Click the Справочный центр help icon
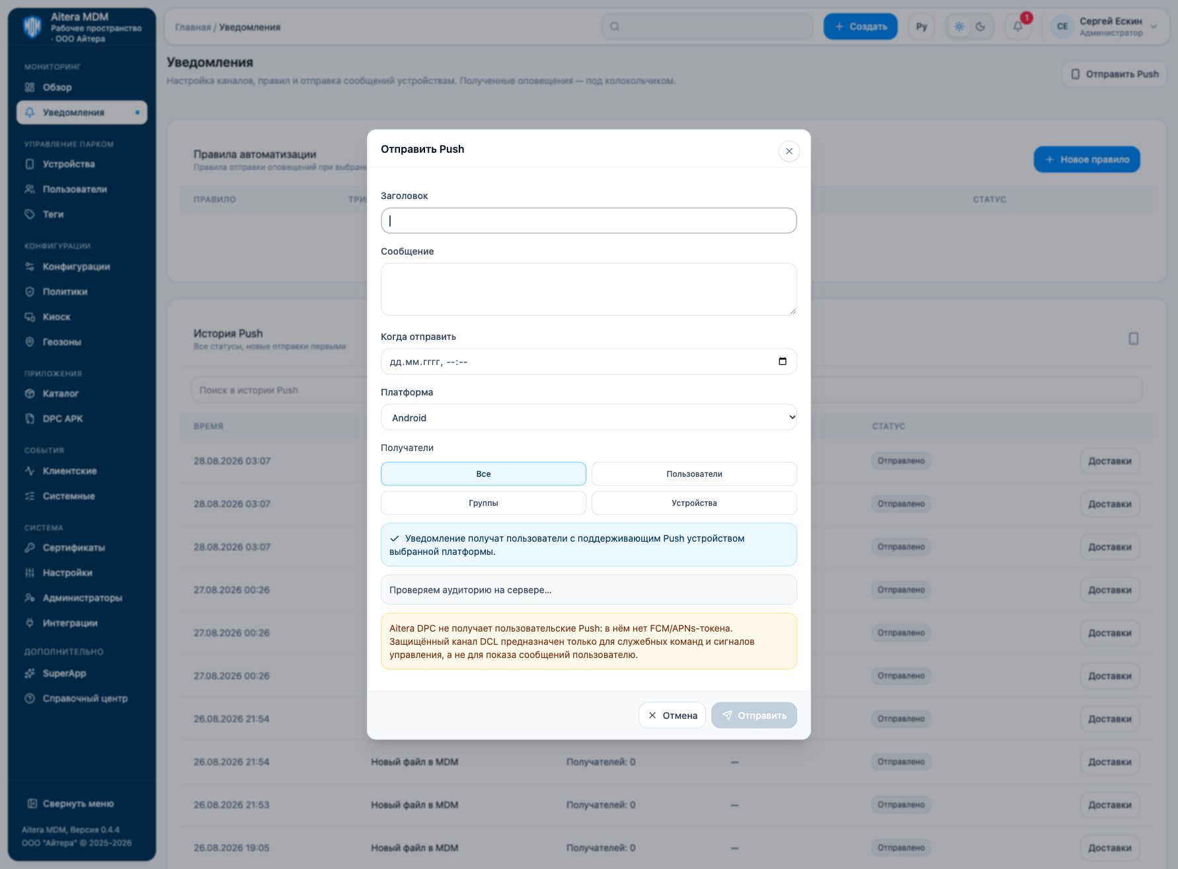Image resolution: width=1178 pixels, height=869 pixels. pos(30,698)
